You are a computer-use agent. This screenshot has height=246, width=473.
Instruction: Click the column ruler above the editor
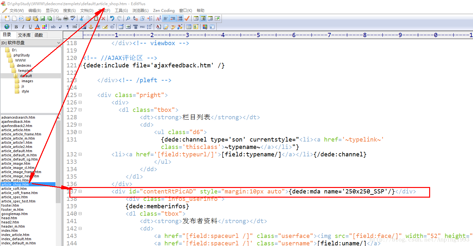click(277, 35)
